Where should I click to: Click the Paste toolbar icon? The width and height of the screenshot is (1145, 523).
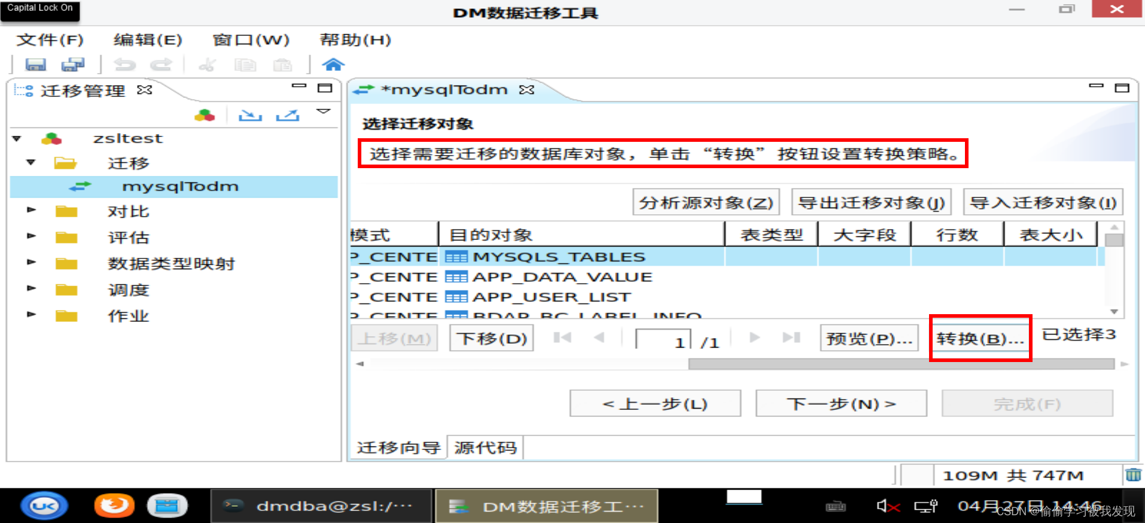(282, 65)
